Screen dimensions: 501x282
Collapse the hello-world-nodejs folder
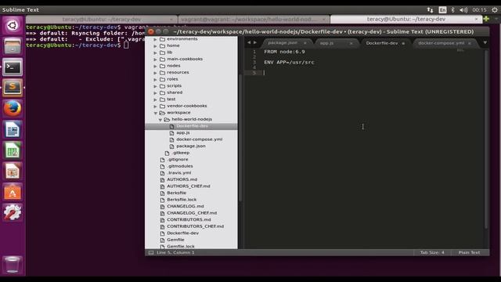[x=160, y=120]
